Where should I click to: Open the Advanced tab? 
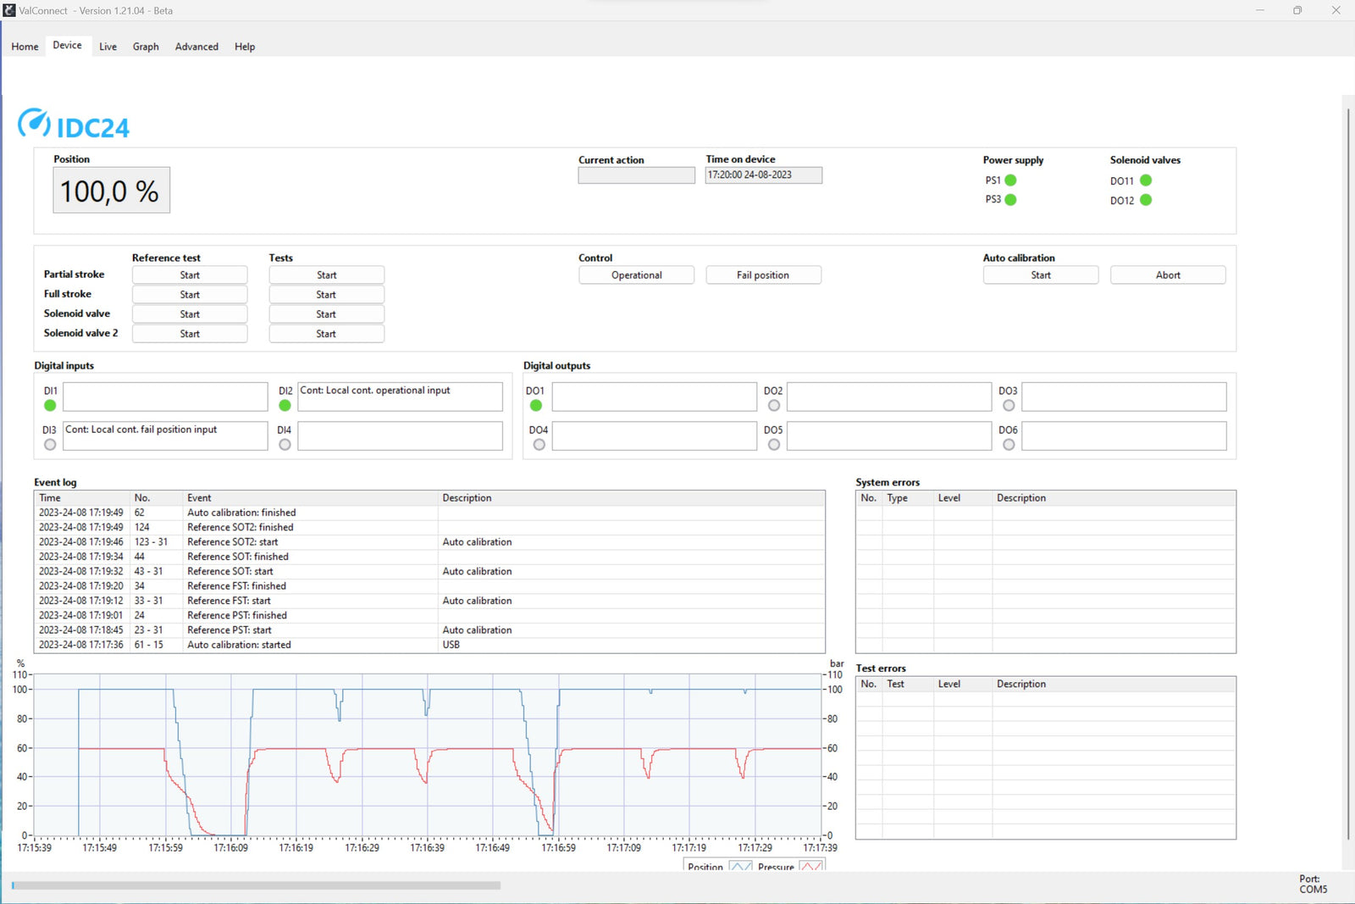(x=196, y=47)
